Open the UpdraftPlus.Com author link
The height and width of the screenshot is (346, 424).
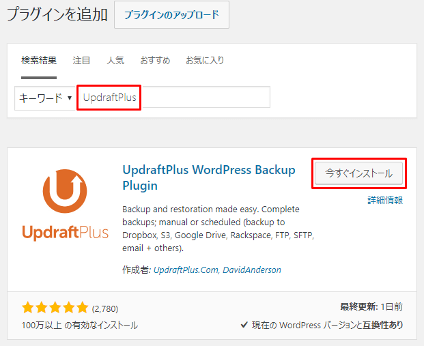186,270
